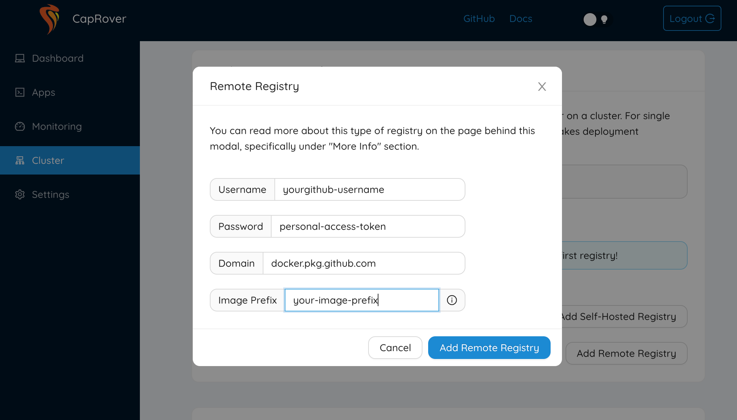Close the Remote Registry modal

(x=542, y=87)
